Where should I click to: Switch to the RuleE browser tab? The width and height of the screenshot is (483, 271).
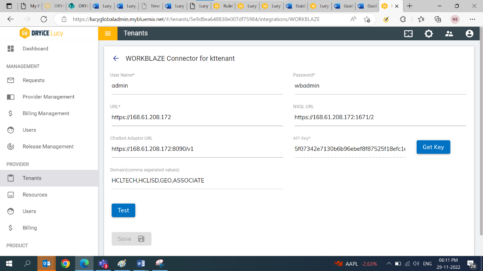(224, 6)
